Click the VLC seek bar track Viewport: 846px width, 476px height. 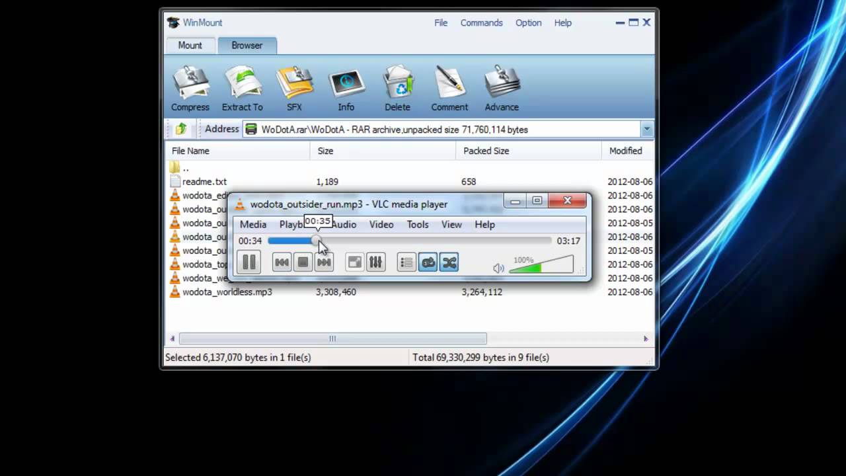pos(409,241)
